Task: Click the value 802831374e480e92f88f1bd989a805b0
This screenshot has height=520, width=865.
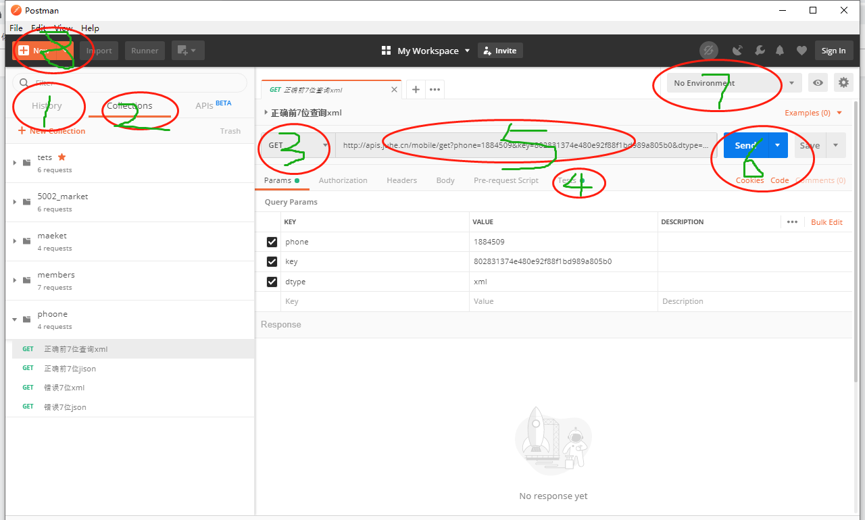Action: (x=543, y=261)
